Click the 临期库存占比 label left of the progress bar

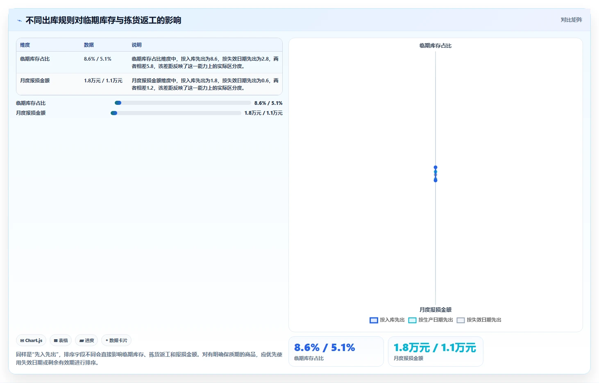31,103
